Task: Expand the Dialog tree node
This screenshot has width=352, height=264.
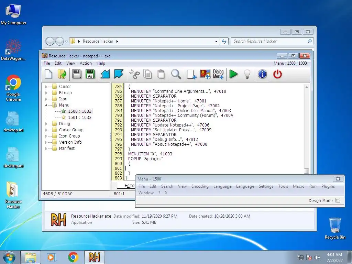Action: coord(46,124)
